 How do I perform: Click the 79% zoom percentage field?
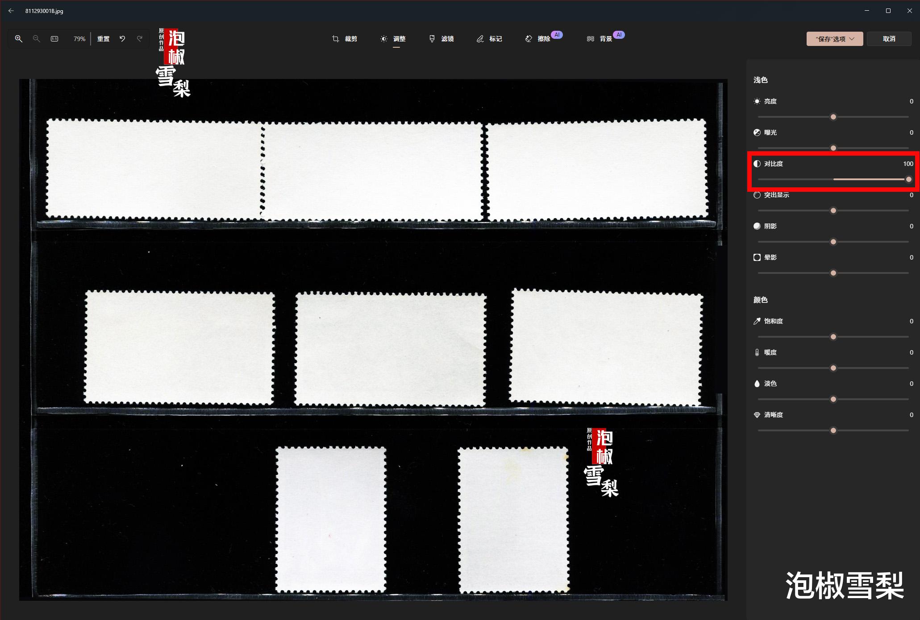[x=79, y=39]
